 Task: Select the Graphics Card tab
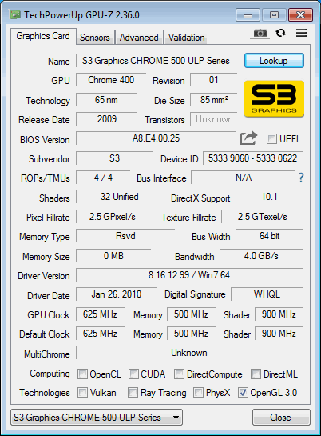point(43,36)
